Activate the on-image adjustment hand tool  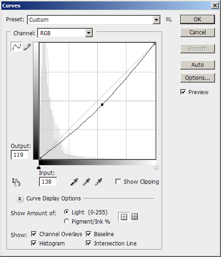(16, 182)
